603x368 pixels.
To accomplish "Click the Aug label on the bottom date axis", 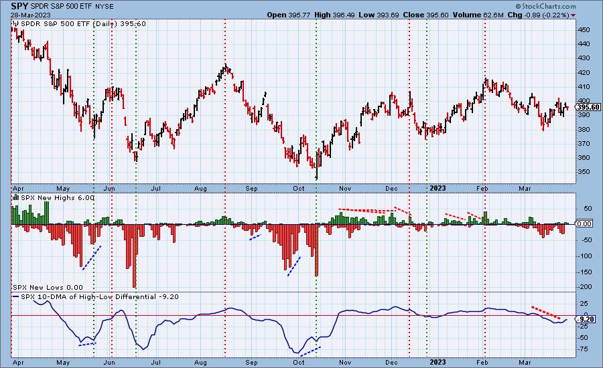I will [x=200, y=362].
